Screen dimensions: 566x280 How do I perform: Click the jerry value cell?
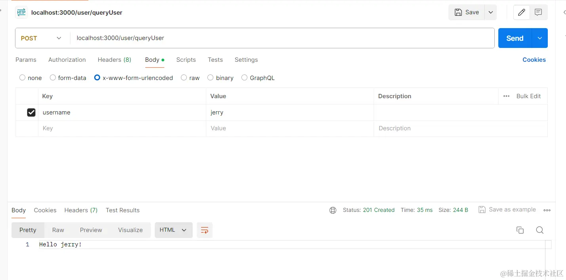tap(290, 112)
